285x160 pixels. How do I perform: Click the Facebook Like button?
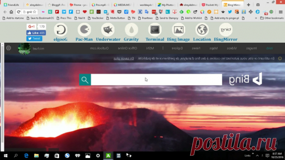[36, 33]
